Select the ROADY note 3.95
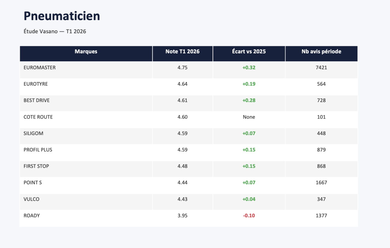390x248 pixels. [x=183, y=216]
